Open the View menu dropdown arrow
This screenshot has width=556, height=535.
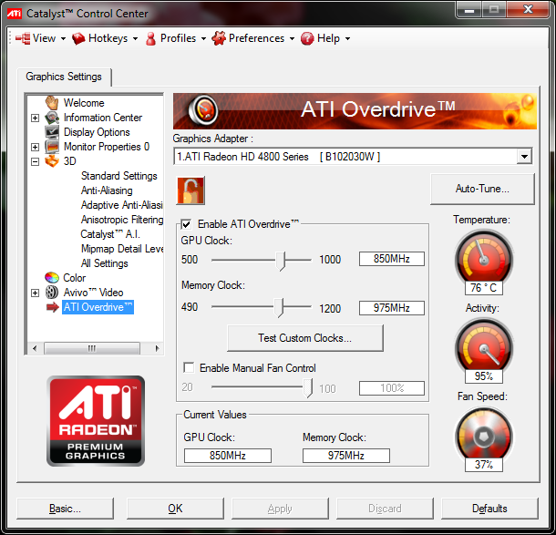click(x=63, y=38)
